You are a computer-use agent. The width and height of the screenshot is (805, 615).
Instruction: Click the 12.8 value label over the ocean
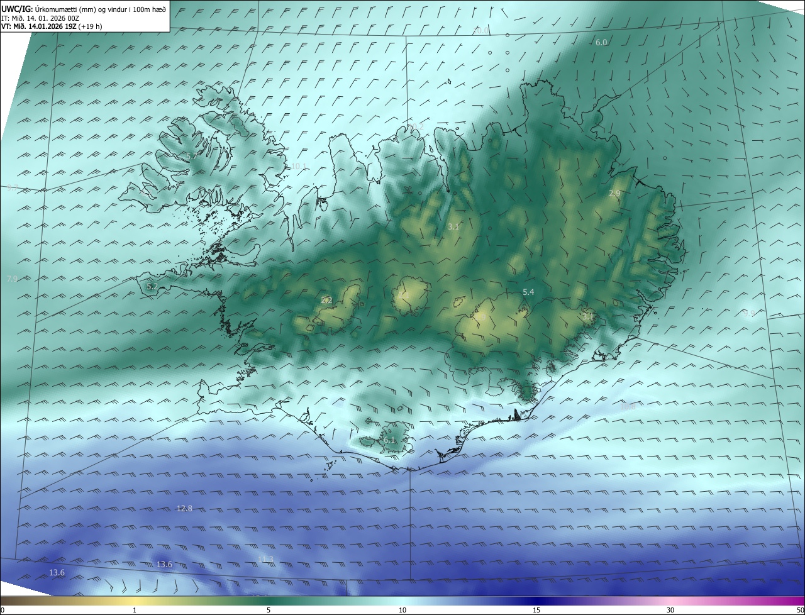point(184,509)
